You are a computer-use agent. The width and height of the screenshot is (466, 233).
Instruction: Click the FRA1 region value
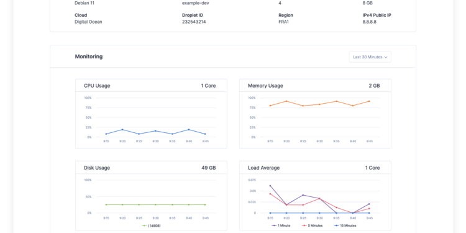[x=283, y=22]
